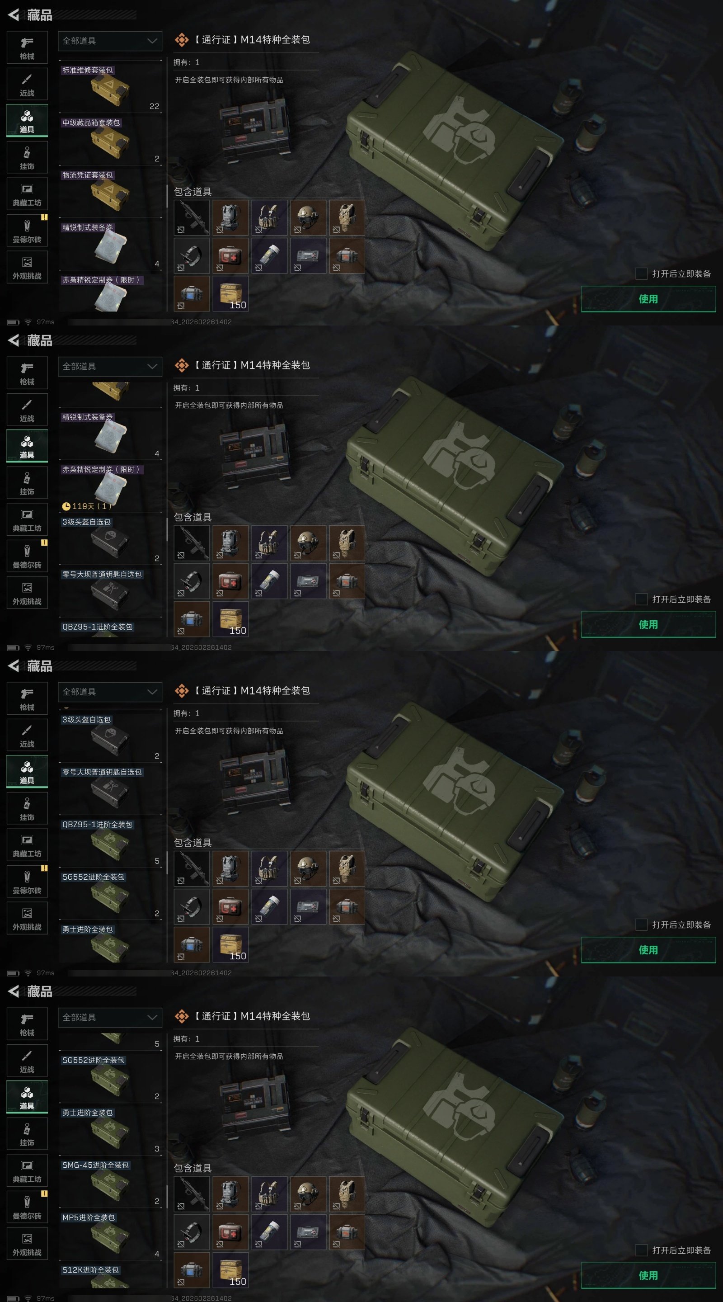Click the list scrollbar beside 中级藏品箱套装包
This screenshot has width=723, height=1302.
point(167,196)
